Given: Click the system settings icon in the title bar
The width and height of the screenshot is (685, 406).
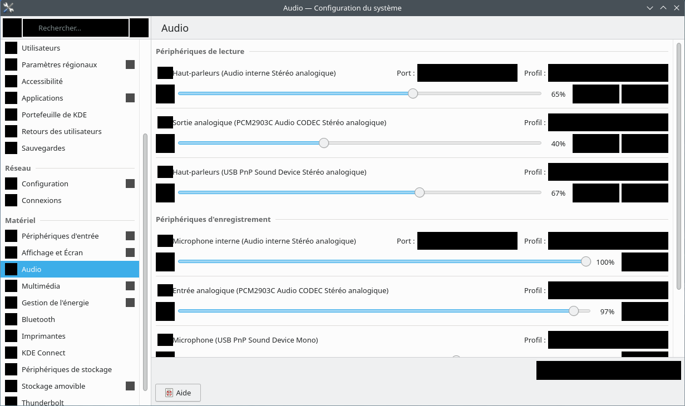Looking at the screenshot, I should [x=8, y=8].
